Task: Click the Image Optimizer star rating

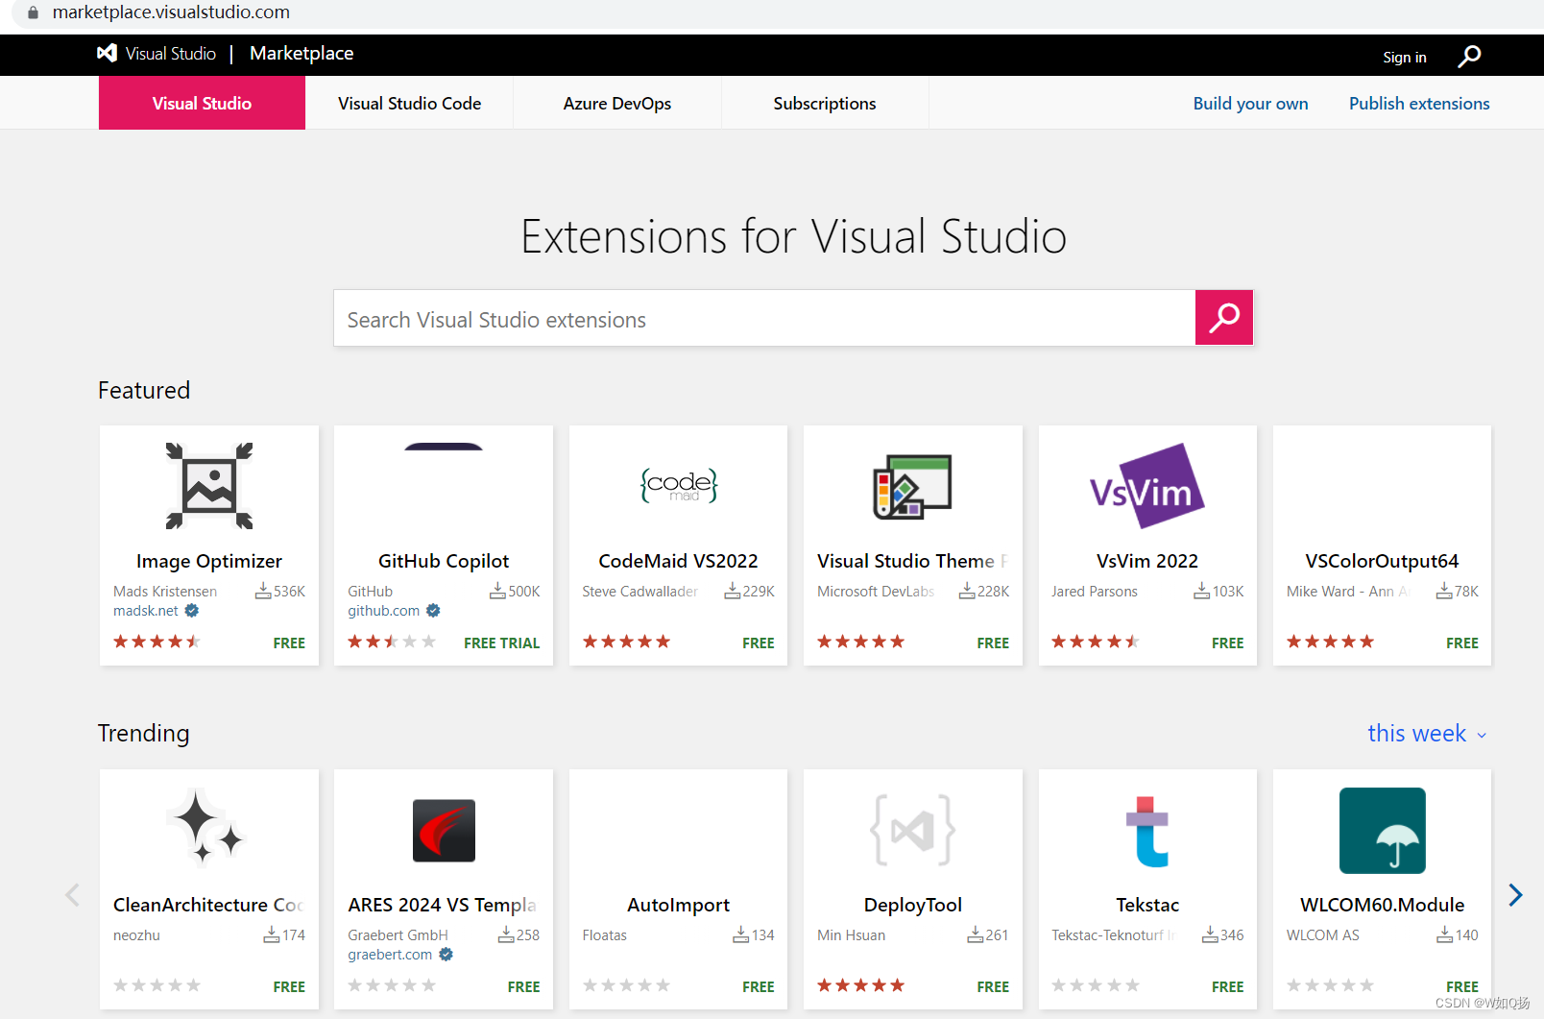Action: [x=157, y=642]
